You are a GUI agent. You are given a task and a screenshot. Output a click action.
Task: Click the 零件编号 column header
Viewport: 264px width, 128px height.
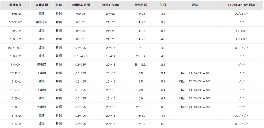(15, 5)
